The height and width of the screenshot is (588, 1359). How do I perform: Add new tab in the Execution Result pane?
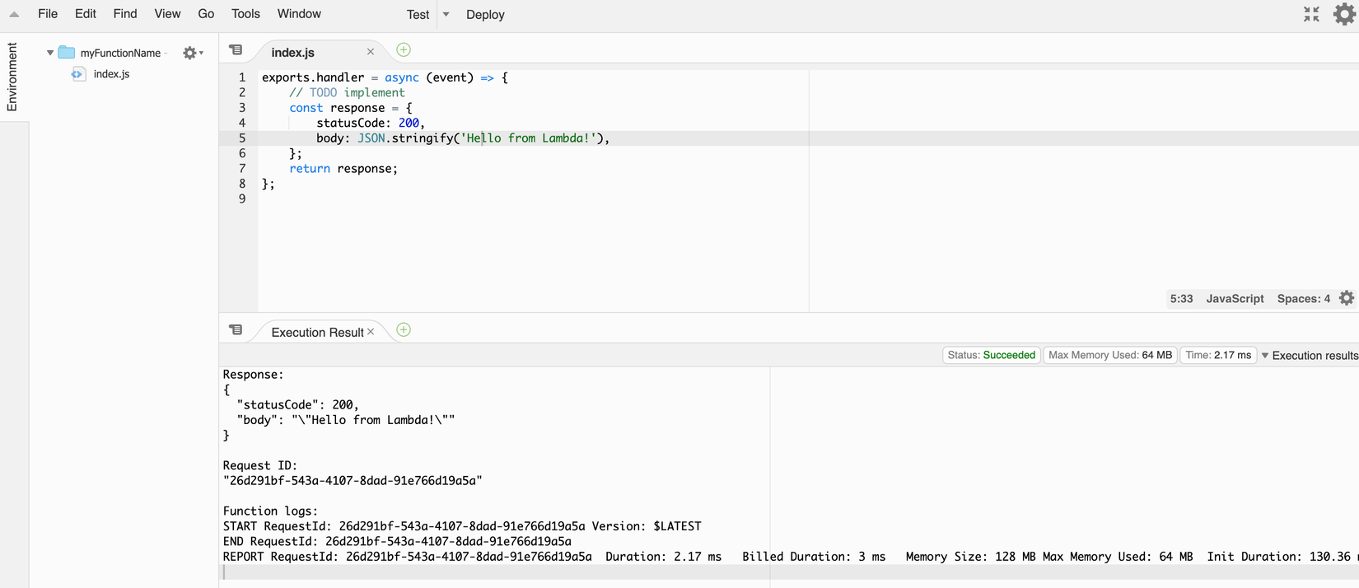click(x=404, y=330)
